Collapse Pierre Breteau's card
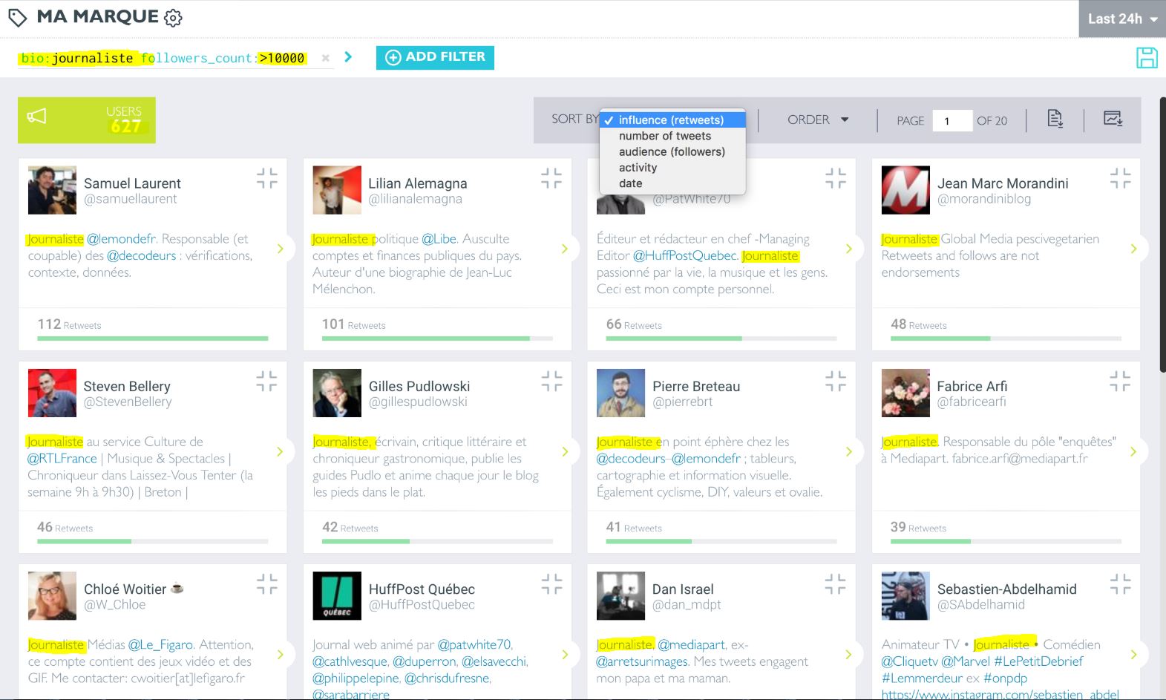 tap(836, 381)
